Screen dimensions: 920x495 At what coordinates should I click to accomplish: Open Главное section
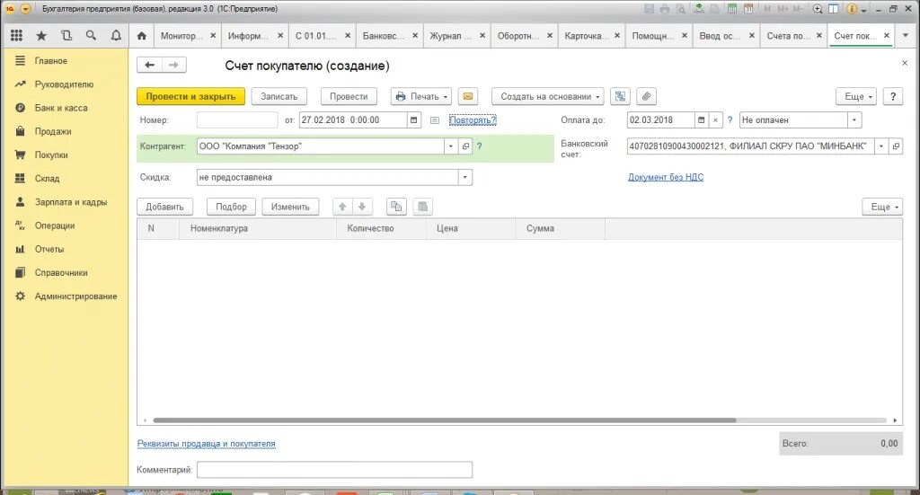(51, 61)
